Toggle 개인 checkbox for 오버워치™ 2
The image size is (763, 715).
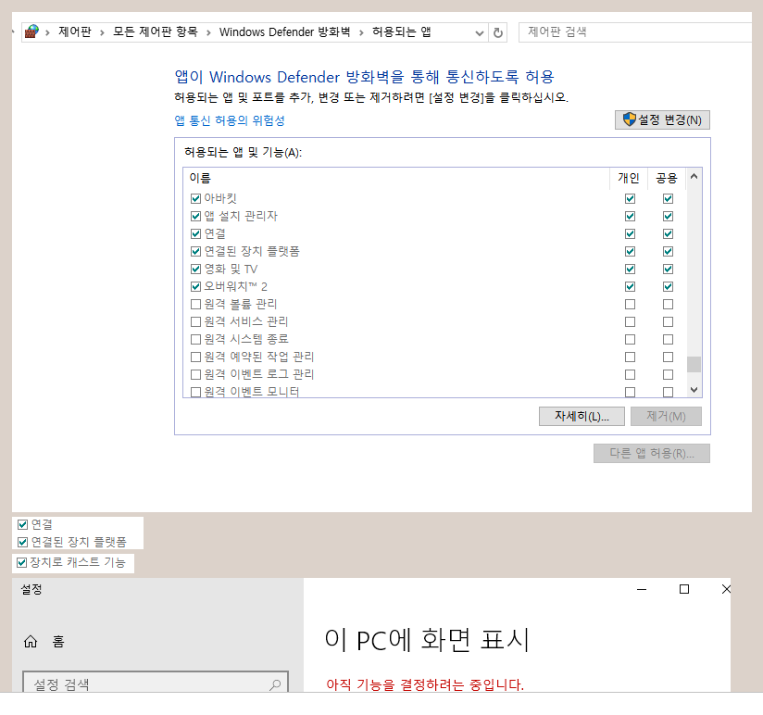[630, 286]
